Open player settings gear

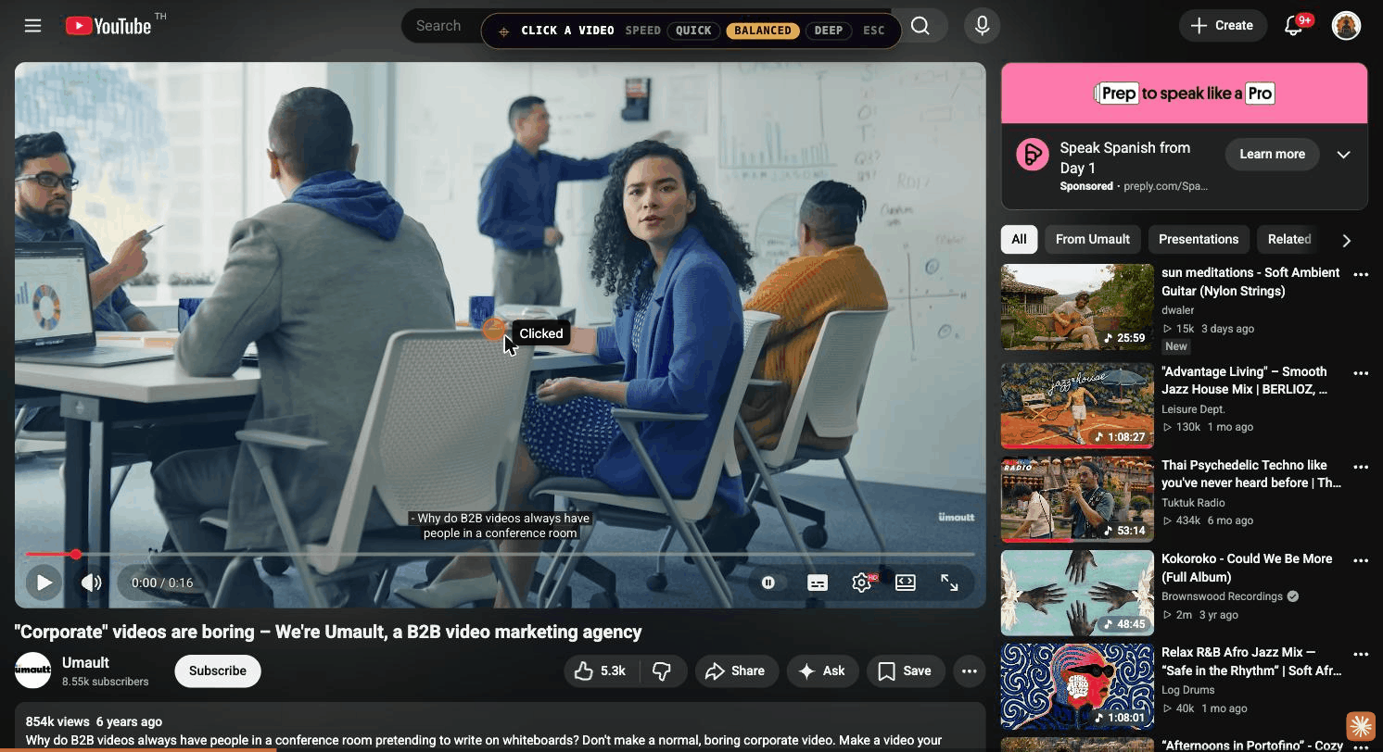click(862, 583)
